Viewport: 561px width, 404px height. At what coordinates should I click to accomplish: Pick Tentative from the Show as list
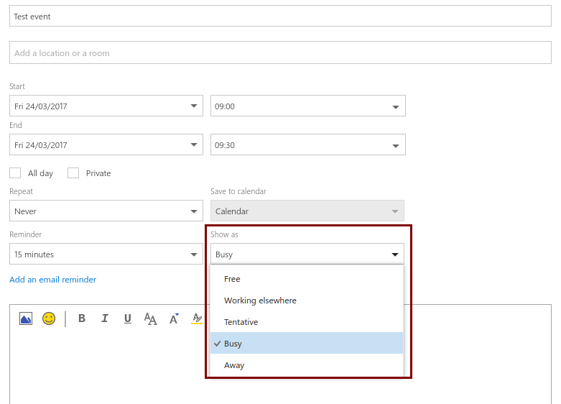click(241, 322)
